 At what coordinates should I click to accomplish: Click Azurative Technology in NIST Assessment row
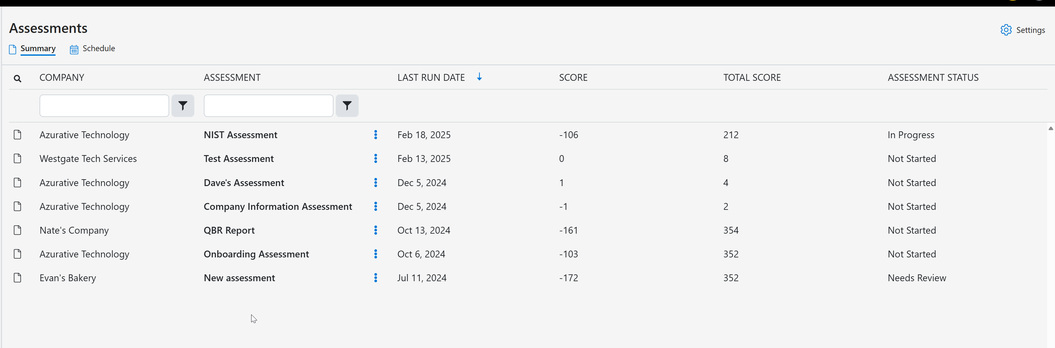point(84,135)
